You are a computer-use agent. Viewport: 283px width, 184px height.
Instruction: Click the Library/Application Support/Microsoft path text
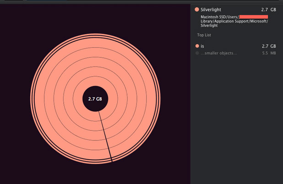(x=234, y=21)
